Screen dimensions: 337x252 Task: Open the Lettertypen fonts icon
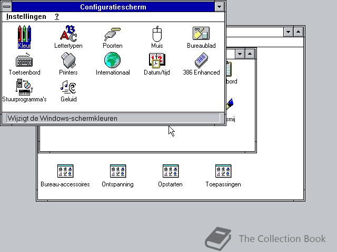tap(68, 37)
